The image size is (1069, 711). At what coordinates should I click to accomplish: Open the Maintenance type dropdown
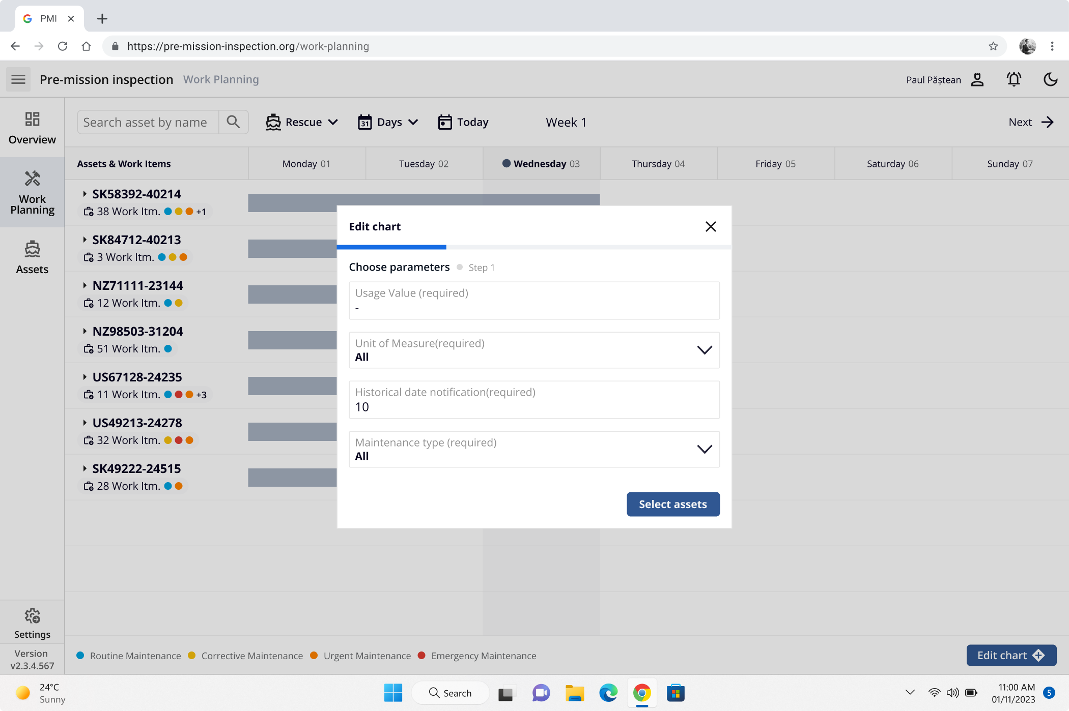(x=704, y=449)
